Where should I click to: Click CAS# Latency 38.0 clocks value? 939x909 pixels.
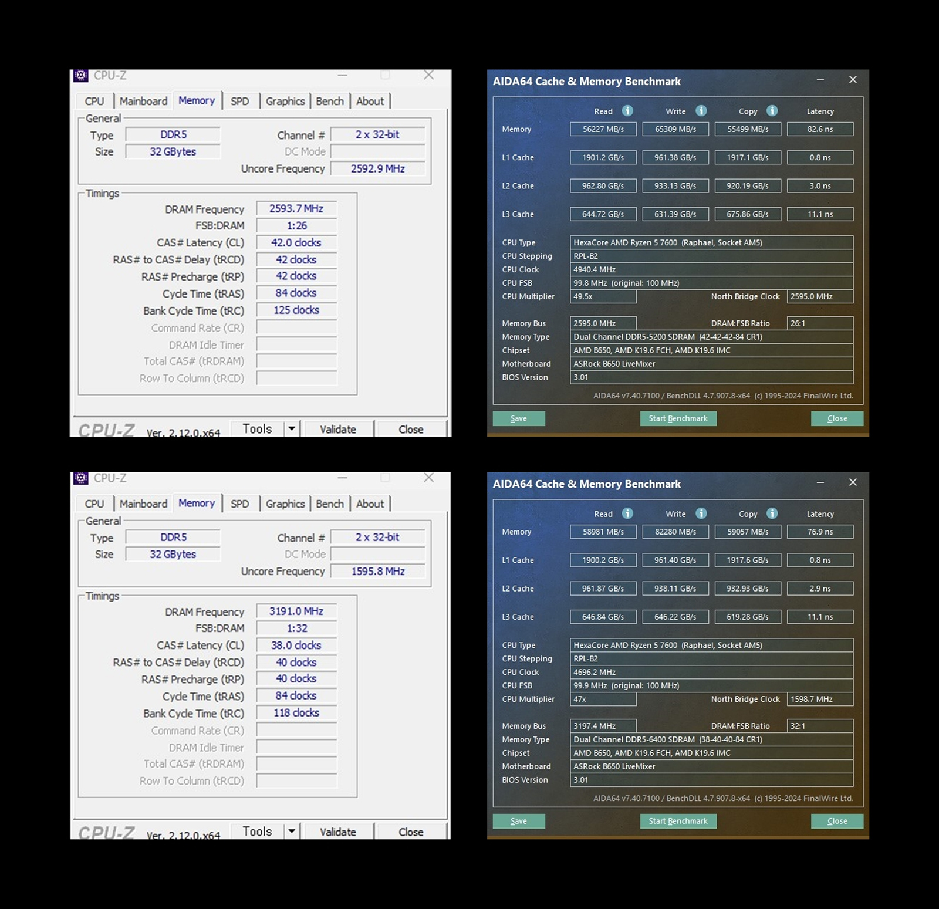296,645
